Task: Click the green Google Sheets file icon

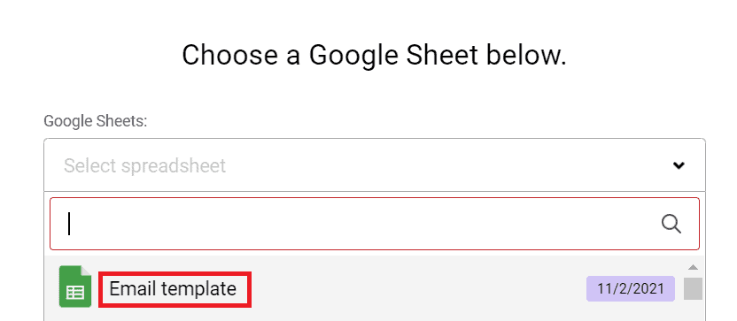Action: [x=75, y=287]
